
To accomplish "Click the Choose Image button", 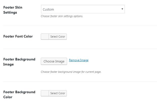I will pos(54,61).
